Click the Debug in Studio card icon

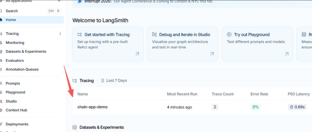pyautogui.click(x=154, y=34)
